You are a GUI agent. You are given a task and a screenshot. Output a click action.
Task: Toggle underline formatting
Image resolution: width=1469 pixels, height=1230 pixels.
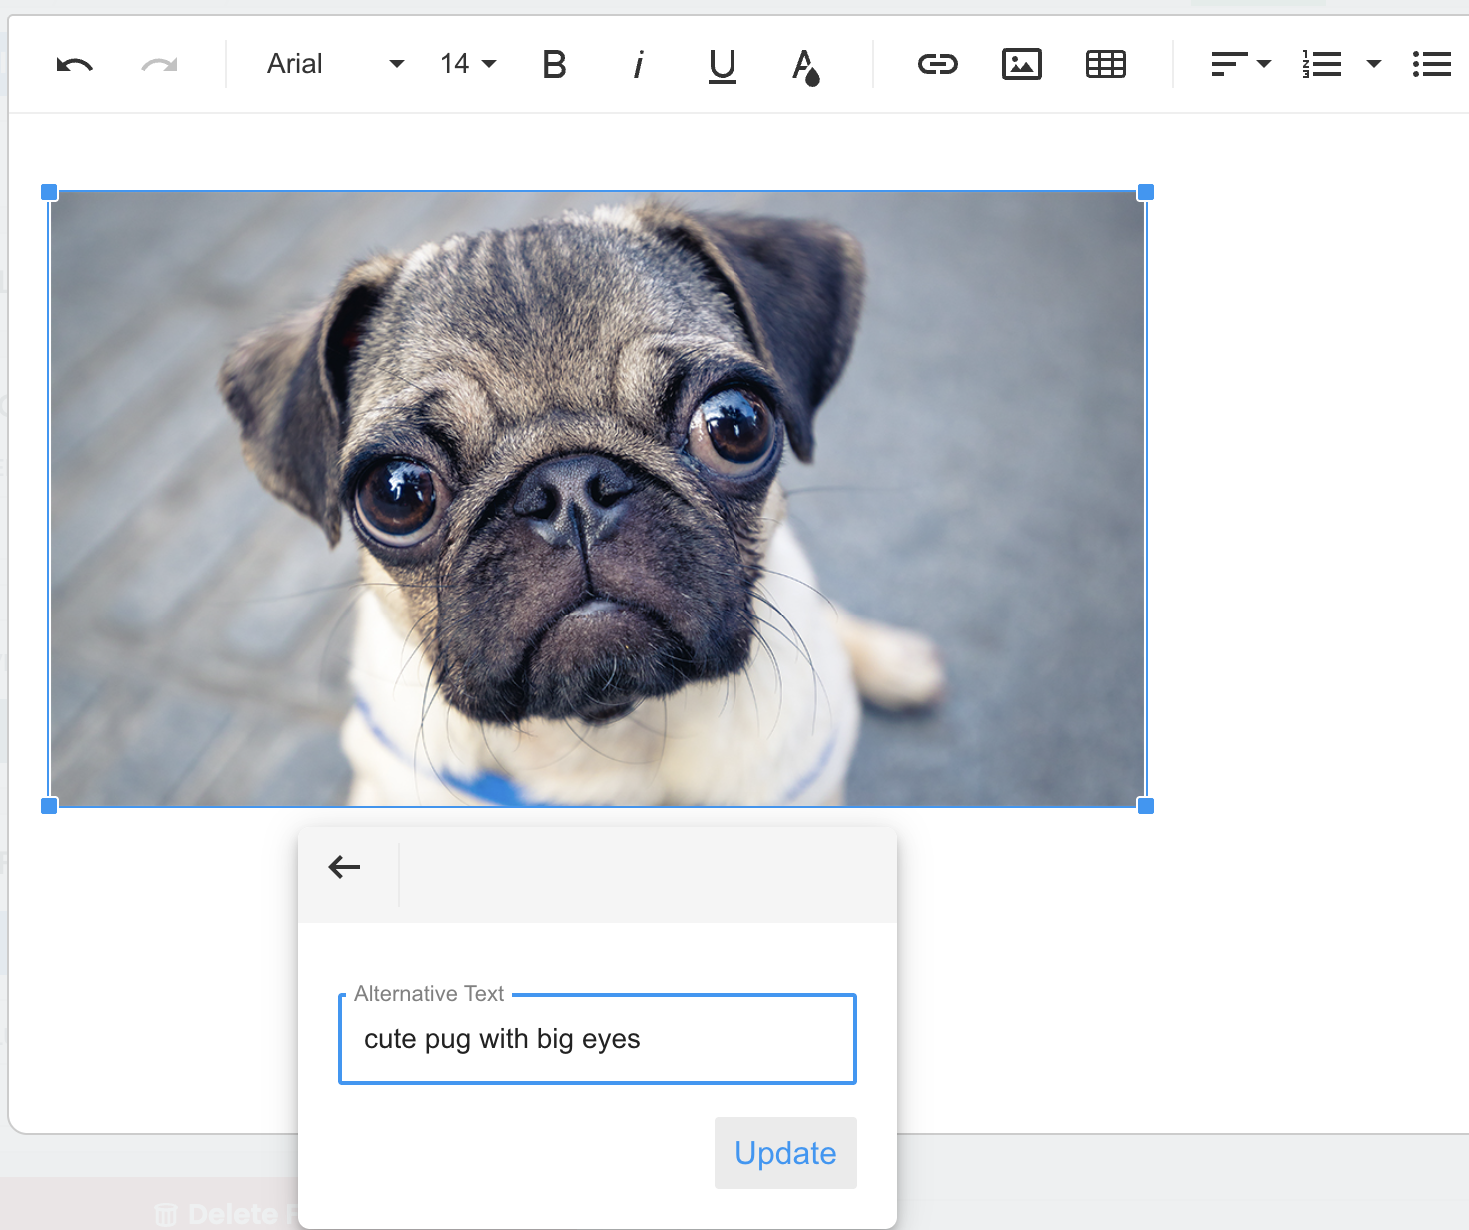pyautogui.click(x=722, y=65)
